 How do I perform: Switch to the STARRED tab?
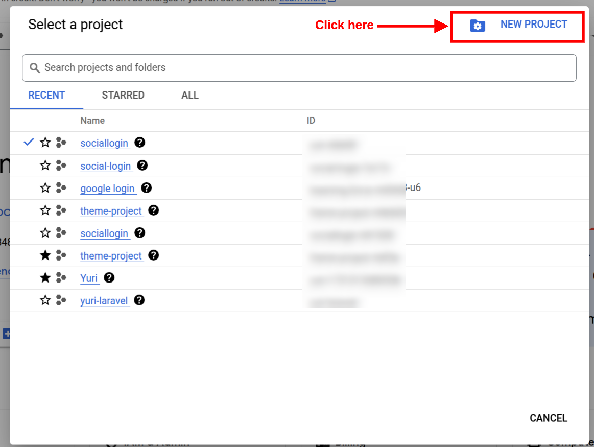(123, 95)
